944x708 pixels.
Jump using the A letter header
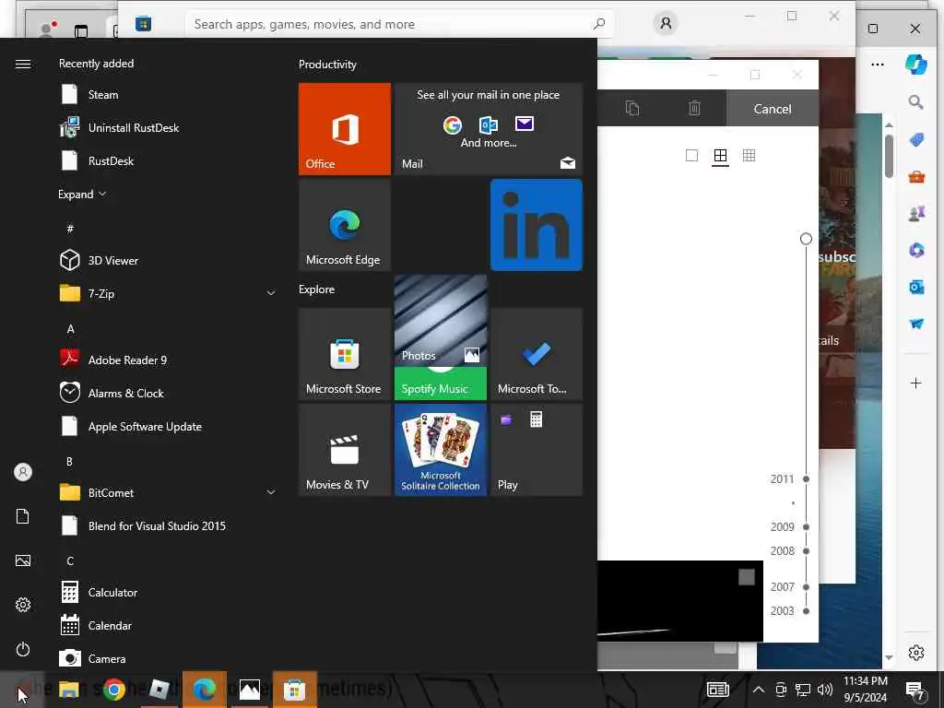(70, 329)
